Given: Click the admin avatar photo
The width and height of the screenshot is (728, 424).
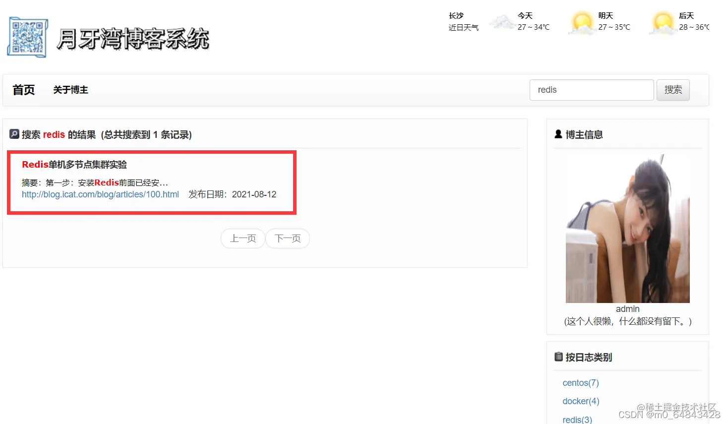Looking at the screenshot, I should click(627, 228).
